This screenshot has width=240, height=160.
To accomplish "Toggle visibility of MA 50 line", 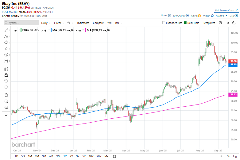I will 45,30.
